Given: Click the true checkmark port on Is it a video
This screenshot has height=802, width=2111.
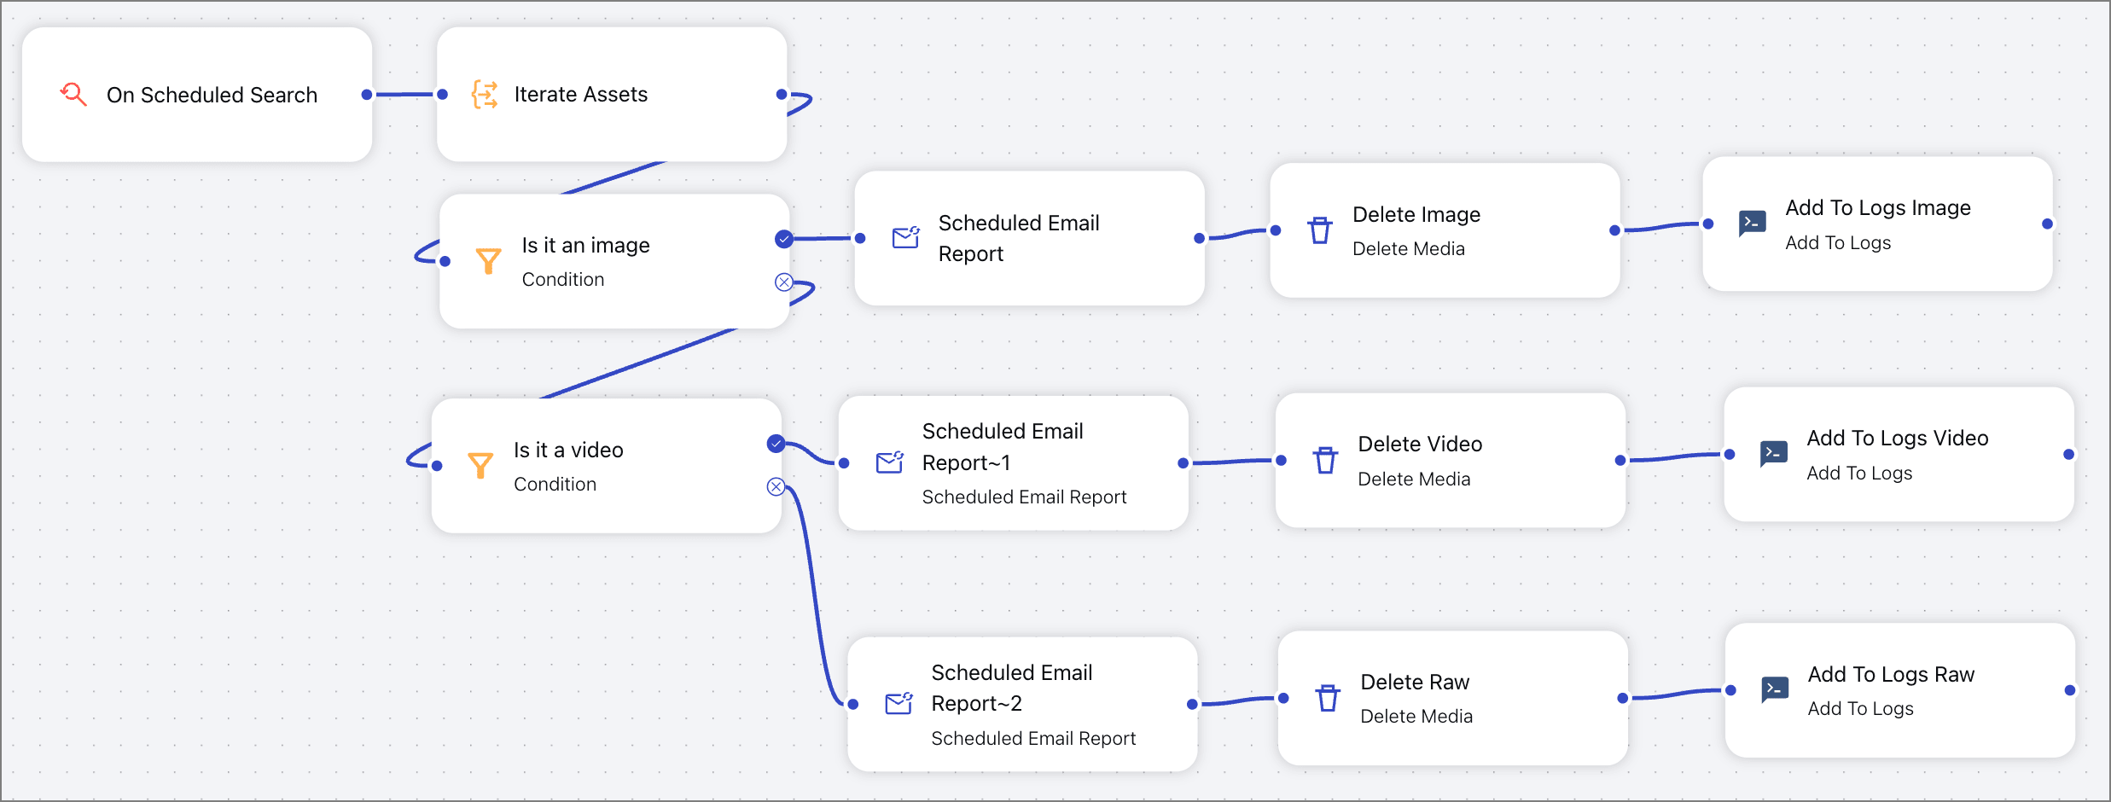Looking at the screenshot, I should tap(776, 443).
